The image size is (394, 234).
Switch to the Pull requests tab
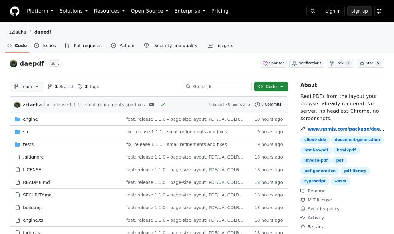(83, 46)
